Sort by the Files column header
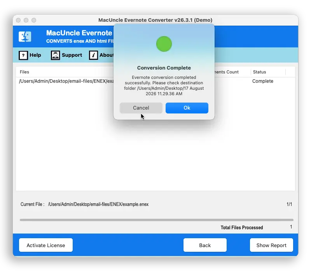This screenshot has height=272, width=311. tap(24, 72)
